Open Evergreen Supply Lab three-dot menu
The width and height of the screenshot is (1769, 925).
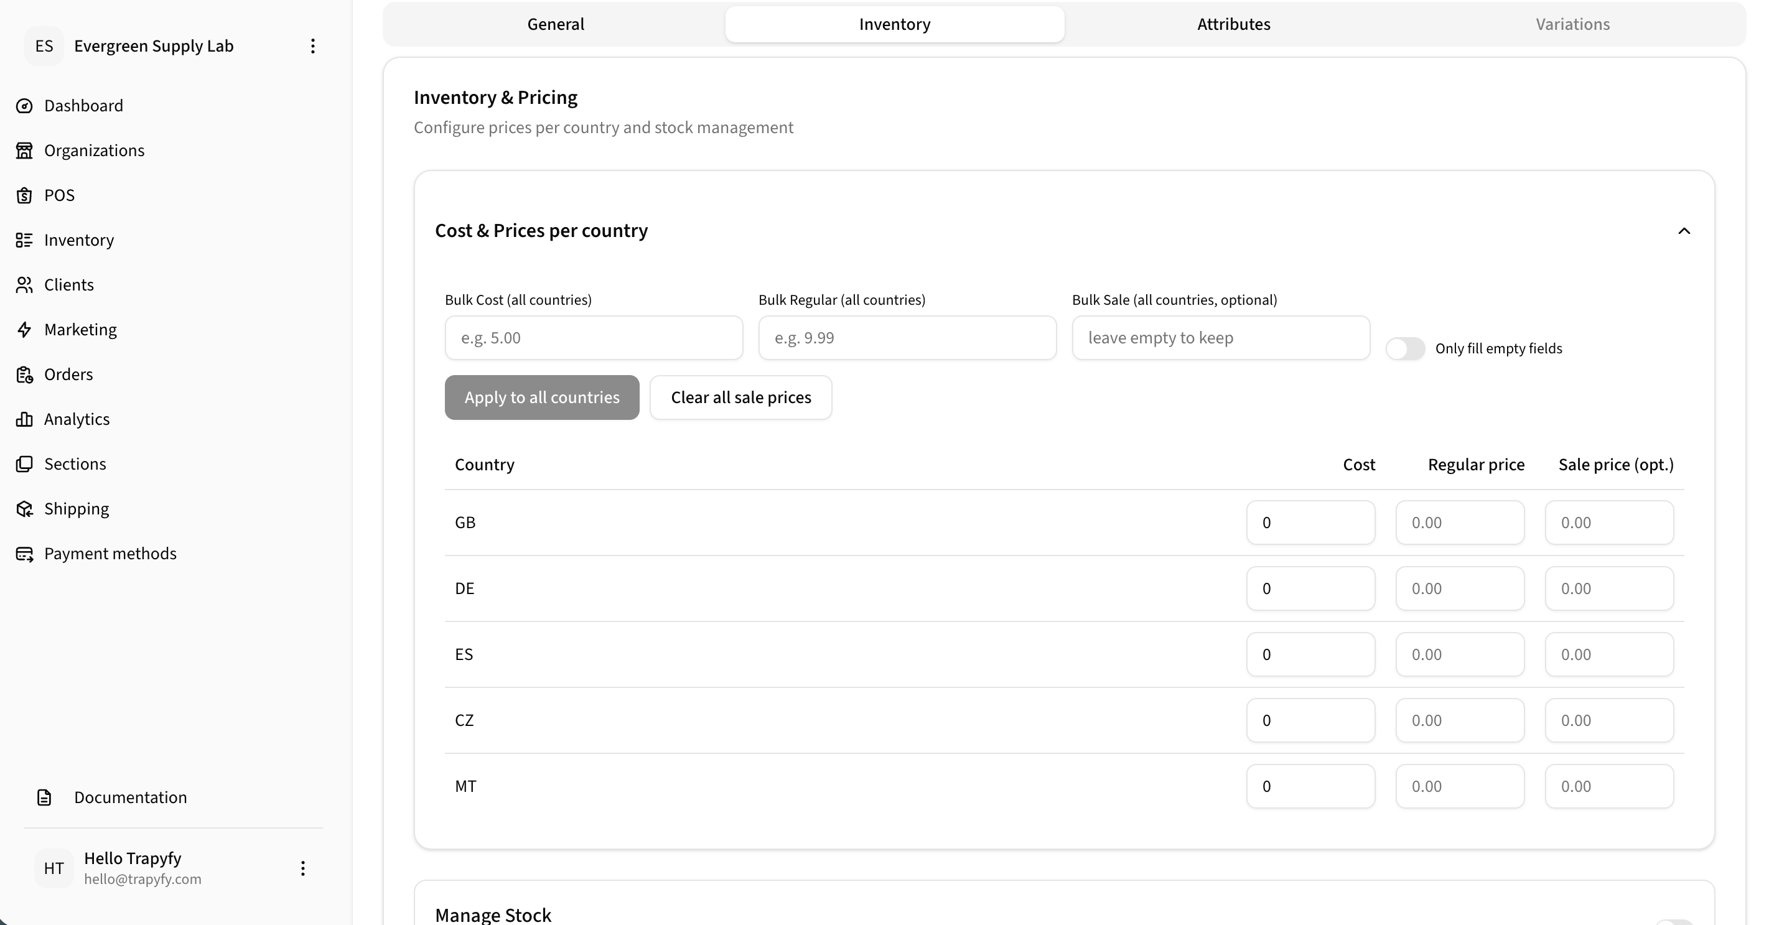tap(312, 46)
